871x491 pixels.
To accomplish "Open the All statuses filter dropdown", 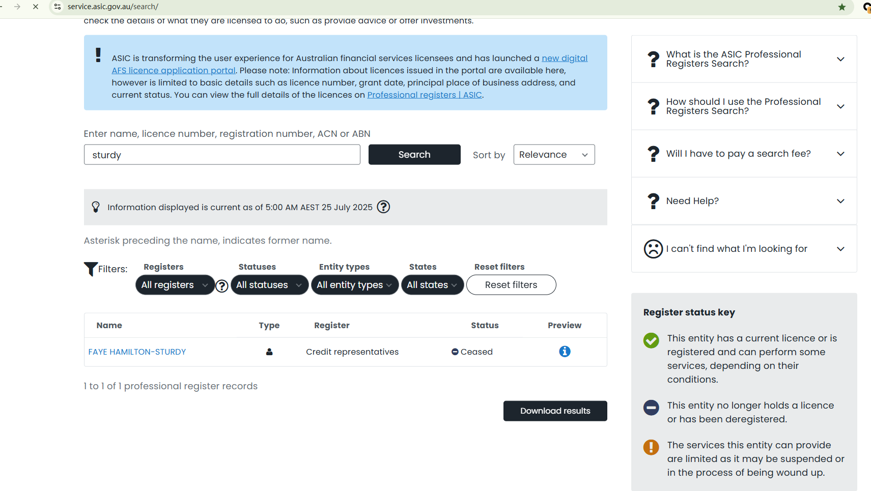I will point(269,285).
